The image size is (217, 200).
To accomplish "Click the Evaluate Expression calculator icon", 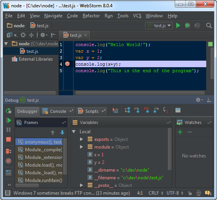I will click(178, 110).
